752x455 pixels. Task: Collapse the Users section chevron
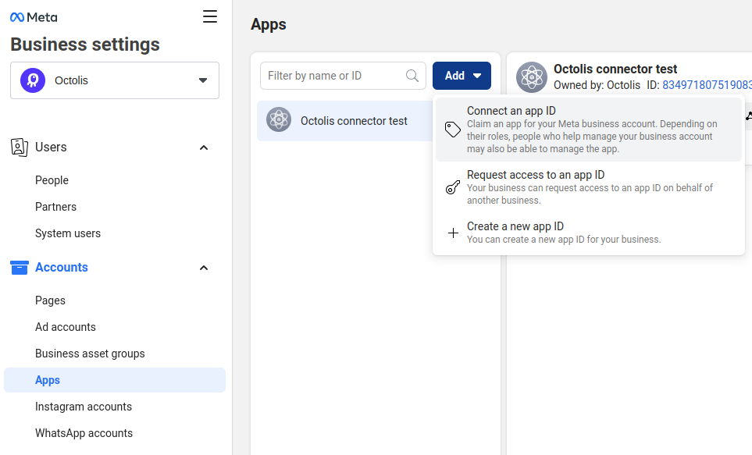click(204, 148)
